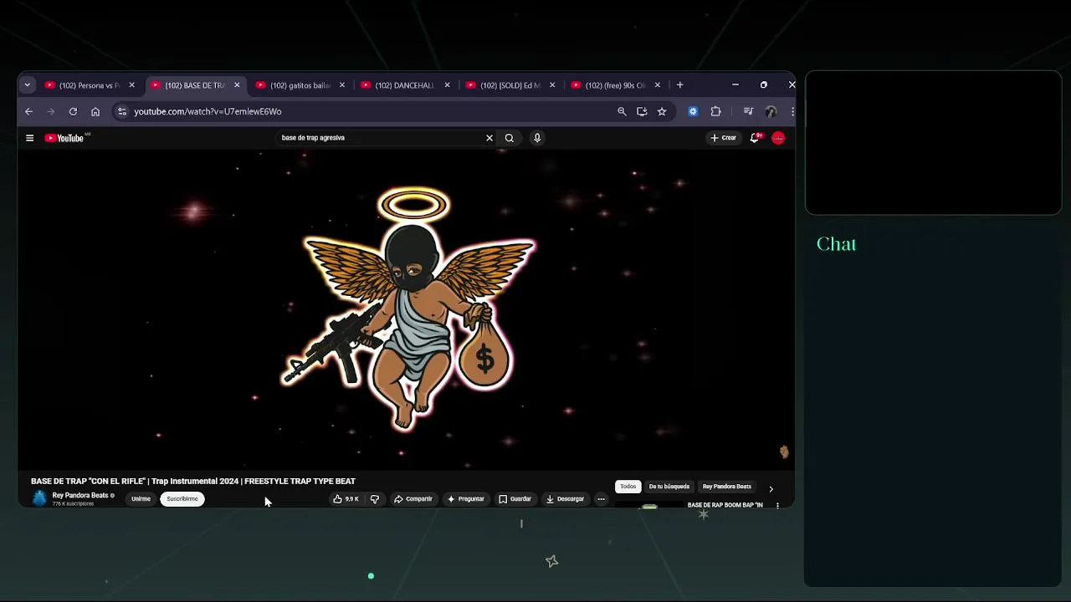Click the Preguntar AI button
The height and width of the screenshot is (602, 1071).
(466, 499)
